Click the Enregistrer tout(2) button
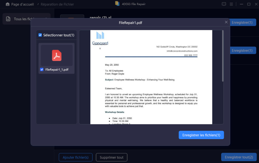This screenshot has width=259, height=163. pyautogui.click(x=239, y=157)
